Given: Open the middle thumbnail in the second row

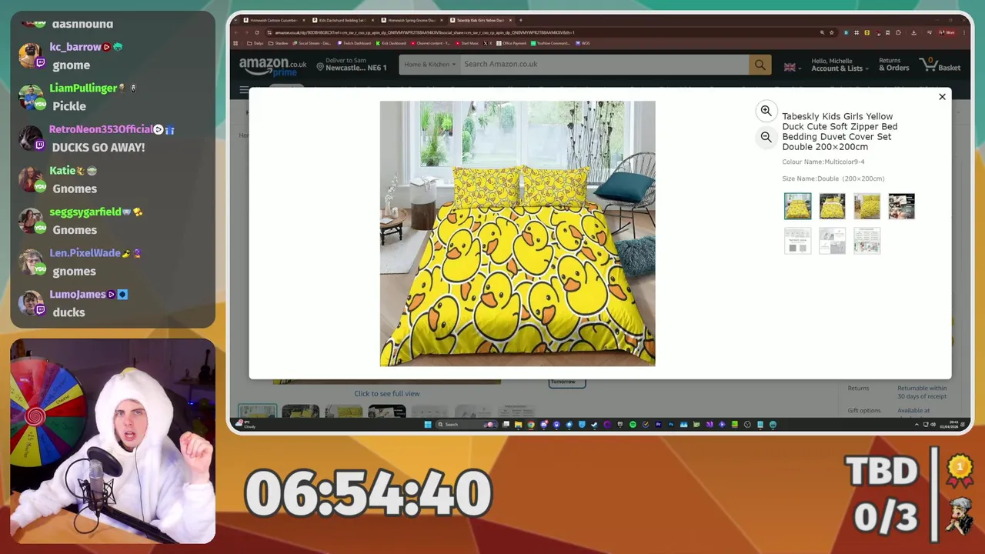Looking at the screenshot, I should pyautogui.click(x=832, y=241).
